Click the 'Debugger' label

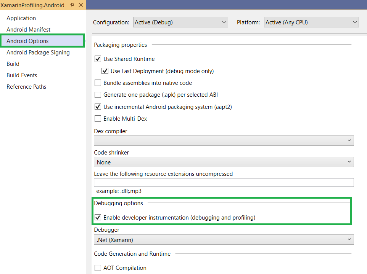[x=106, y=230]
